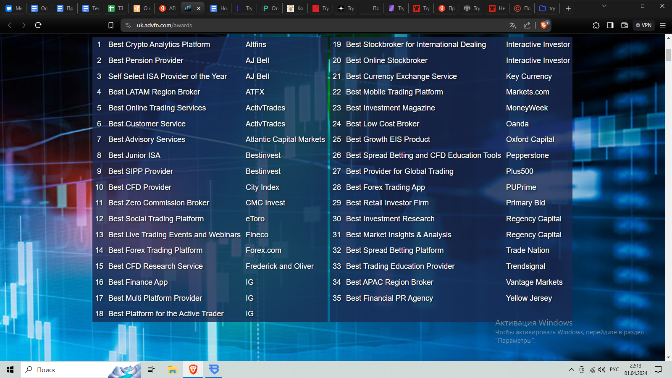Image resolution: width=672 pixels, height=378 pixels.
Task: Open Task View on taskbar
Action: [151, 370]
